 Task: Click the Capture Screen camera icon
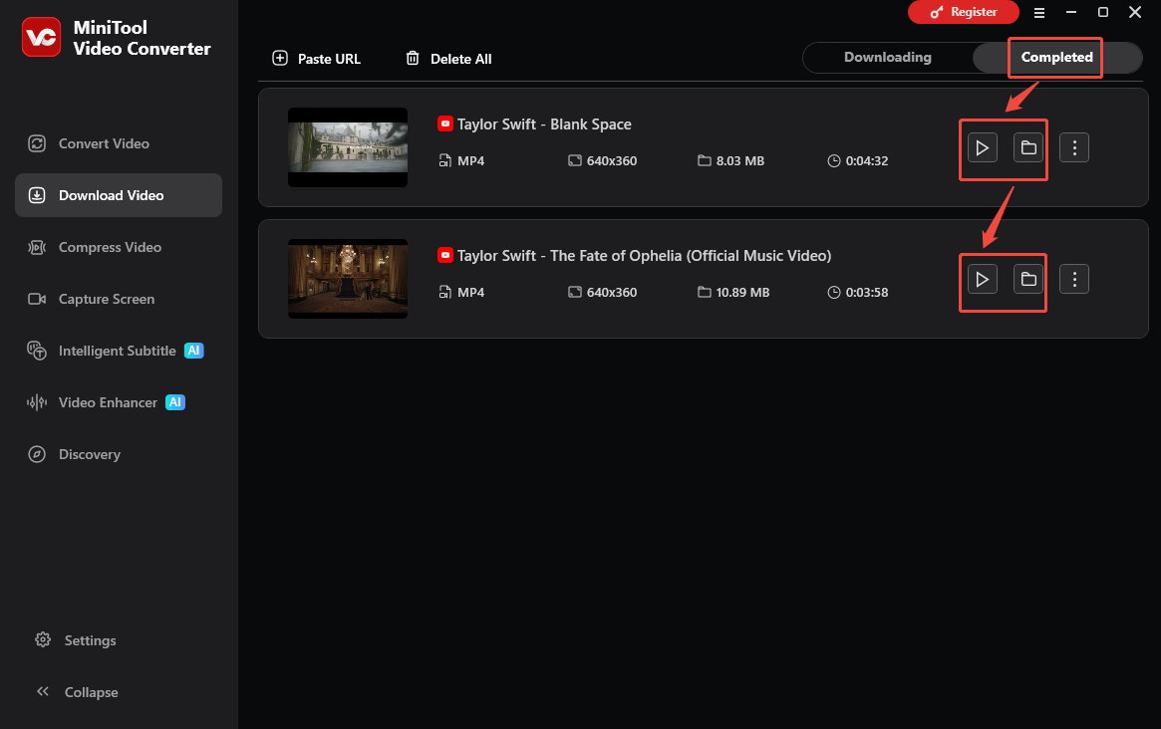coord(37,299)
